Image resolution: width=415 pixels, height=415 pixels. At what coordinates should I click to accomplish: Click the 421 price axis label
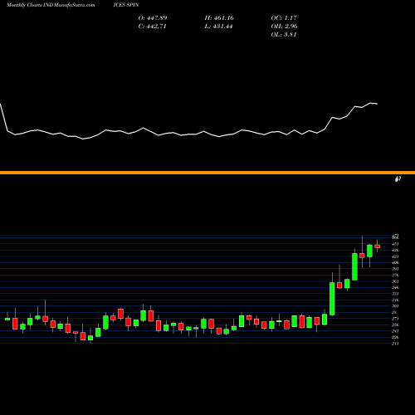pyautogui.click(x=396, y=256)
